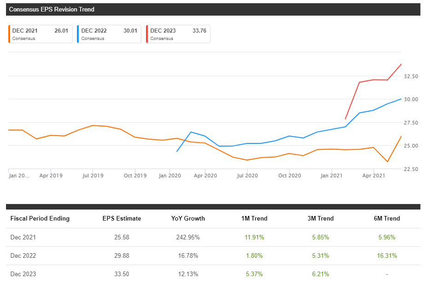Sort by the EPS Estimate column header

tap(122, 219)
